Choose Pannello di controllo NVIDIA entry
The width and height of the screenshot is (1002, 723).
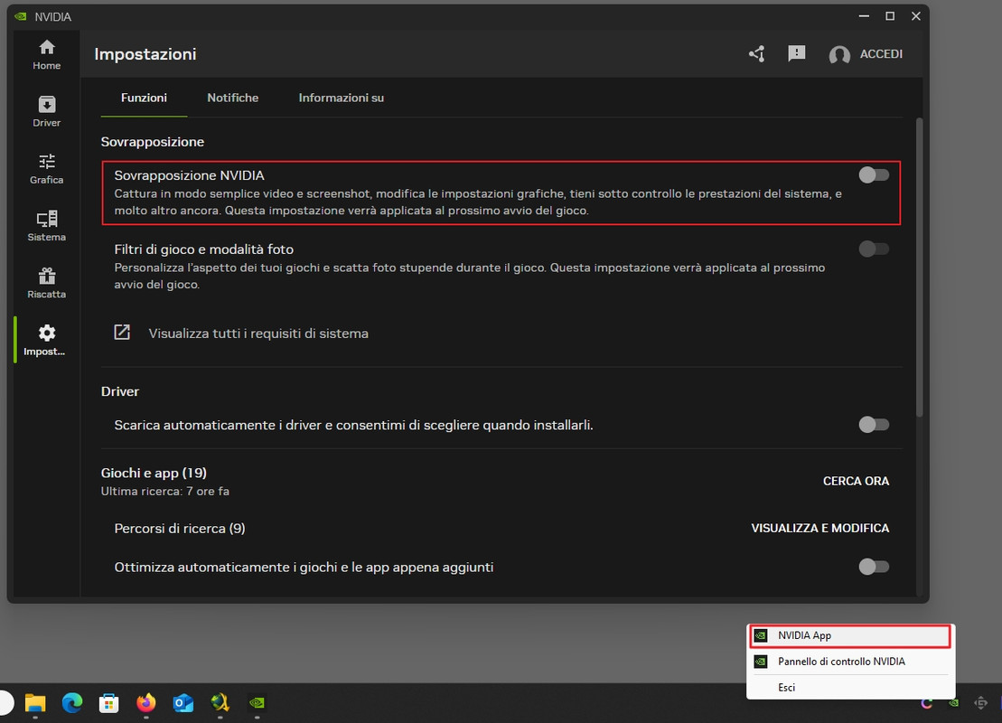click(x=850, y=662)
